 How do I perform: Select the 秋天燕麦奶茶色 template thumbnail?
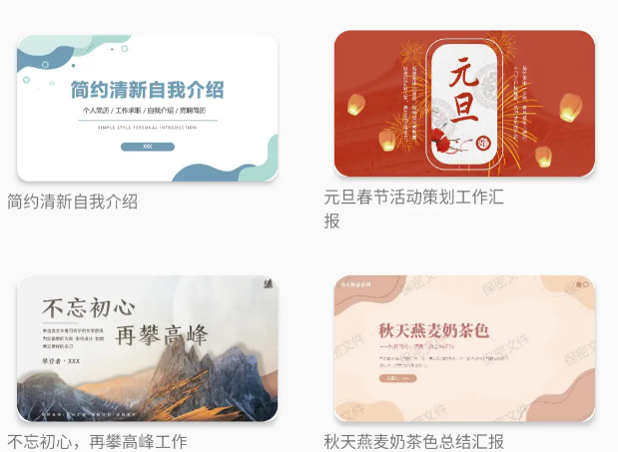tap(464, 348)
